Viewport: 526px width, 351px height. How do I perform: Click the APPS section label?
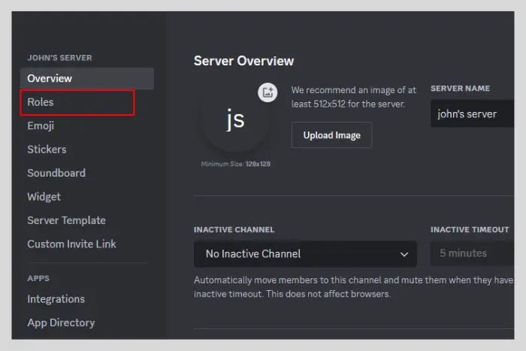(38, 278)
